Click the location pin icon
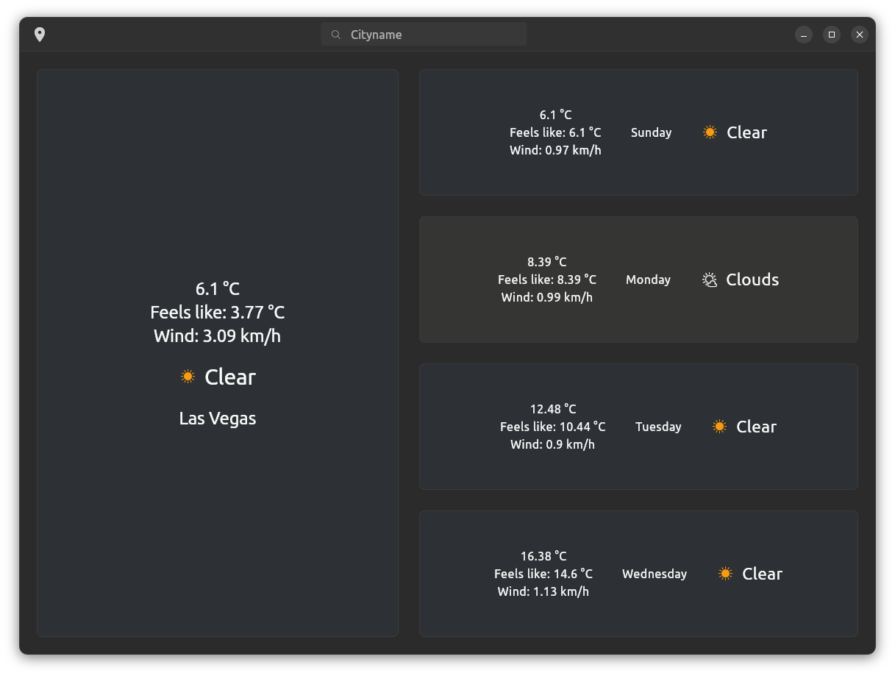Image resolution: width=895 pixels, height=676 pixels. coord(40,35)
